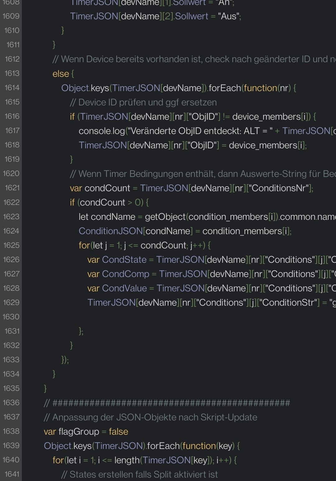Viewport: 336px width, 481px height.
Task: Click 'function(key)' on line 1639
Action: point(208,446)
